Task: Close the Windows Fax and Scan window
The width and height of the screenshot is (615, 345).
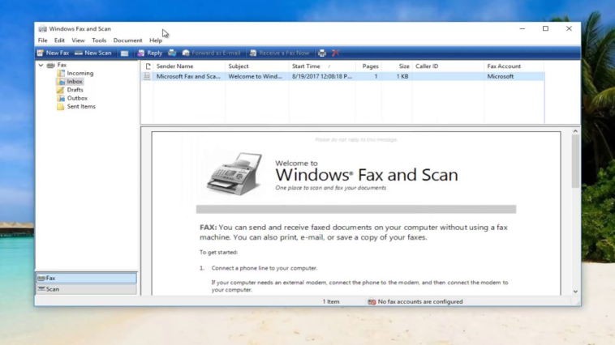Action: tap(569, 28)
